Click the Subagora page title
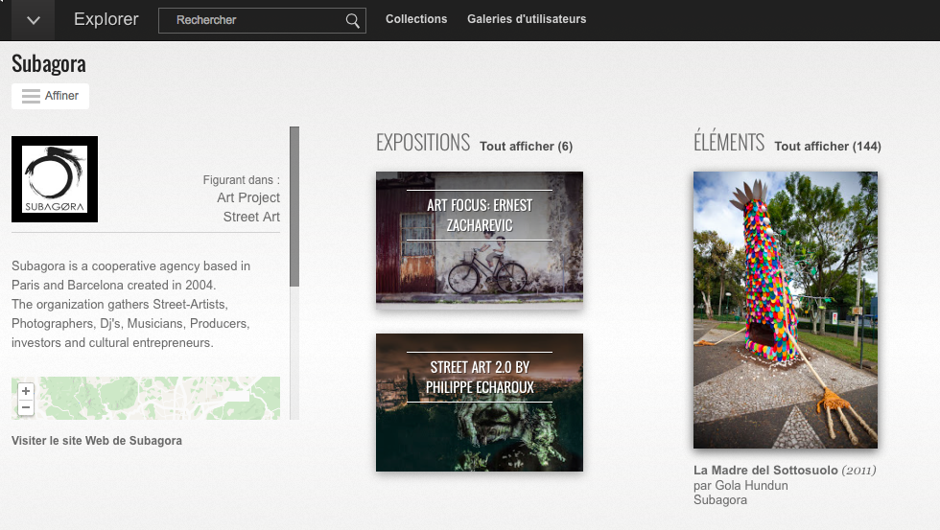The image size is (940, 530). 49,63
